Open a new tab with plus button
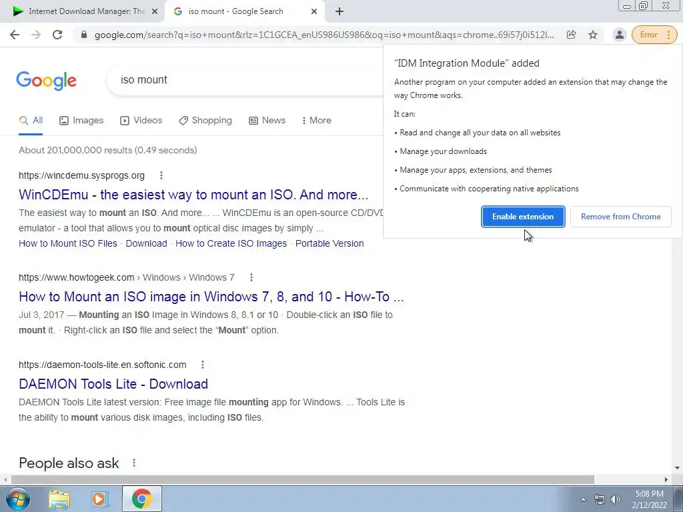 coord(339,12)
